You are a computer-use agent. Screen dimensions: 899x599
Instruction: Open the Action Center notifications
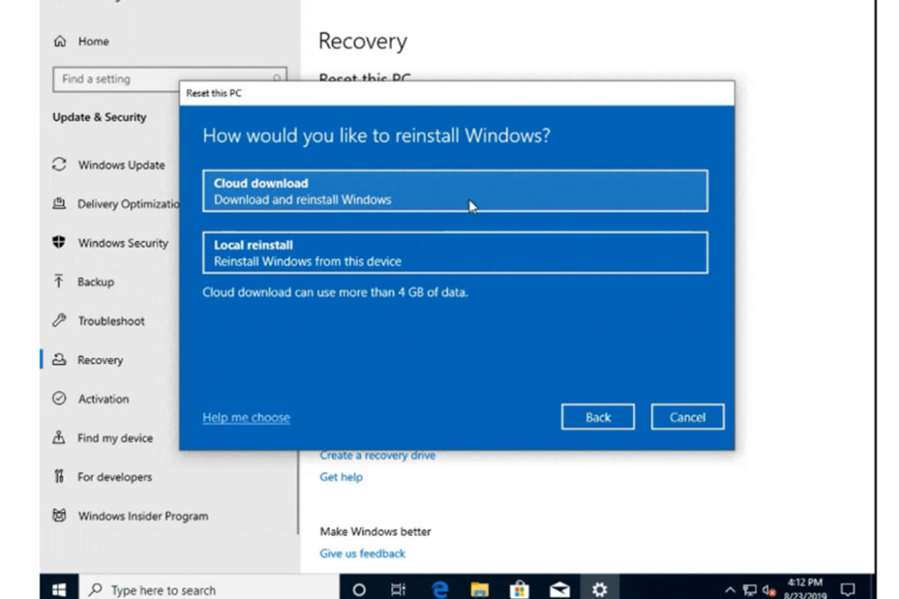[x=848, y=589]
